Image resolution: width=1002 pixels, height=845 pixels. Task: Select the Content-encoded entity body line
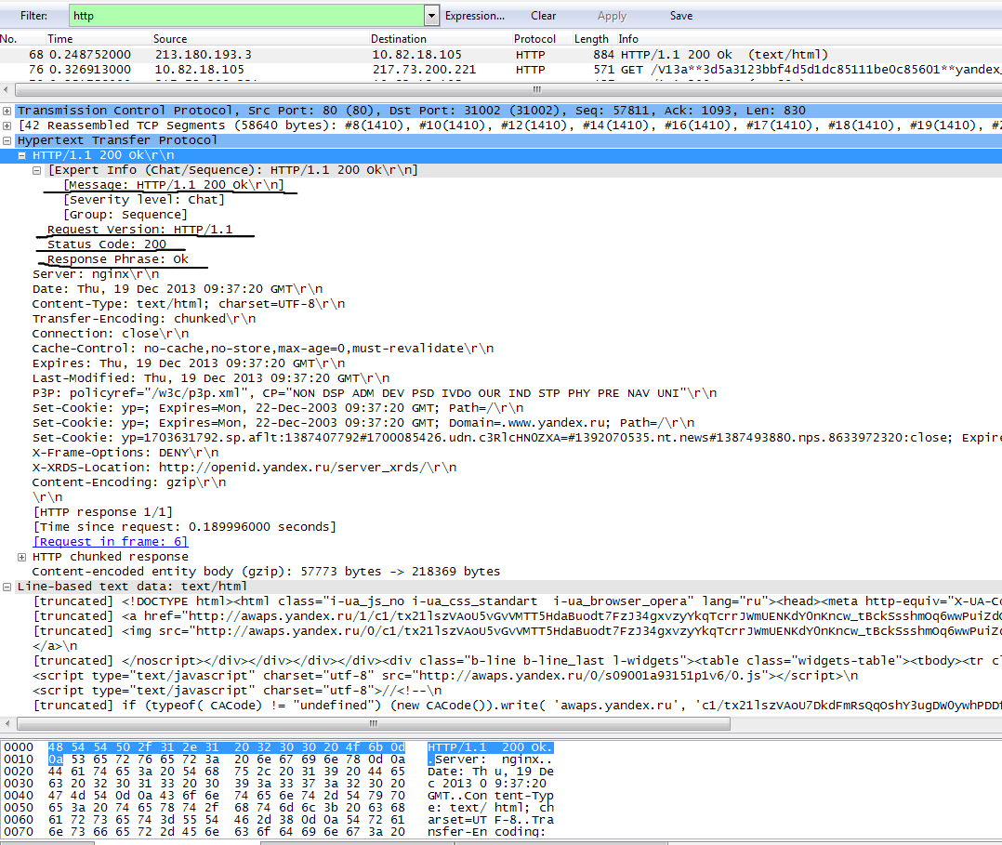coord(267,572)
